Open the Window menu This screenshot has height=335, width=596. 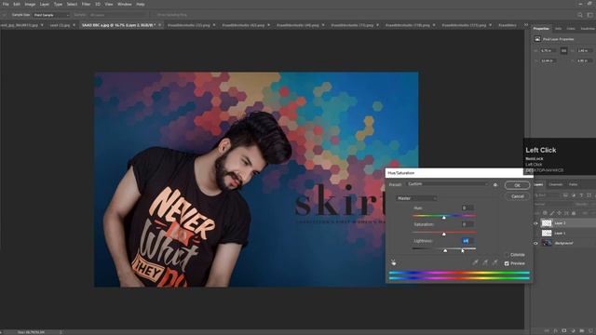click(124, 4)
